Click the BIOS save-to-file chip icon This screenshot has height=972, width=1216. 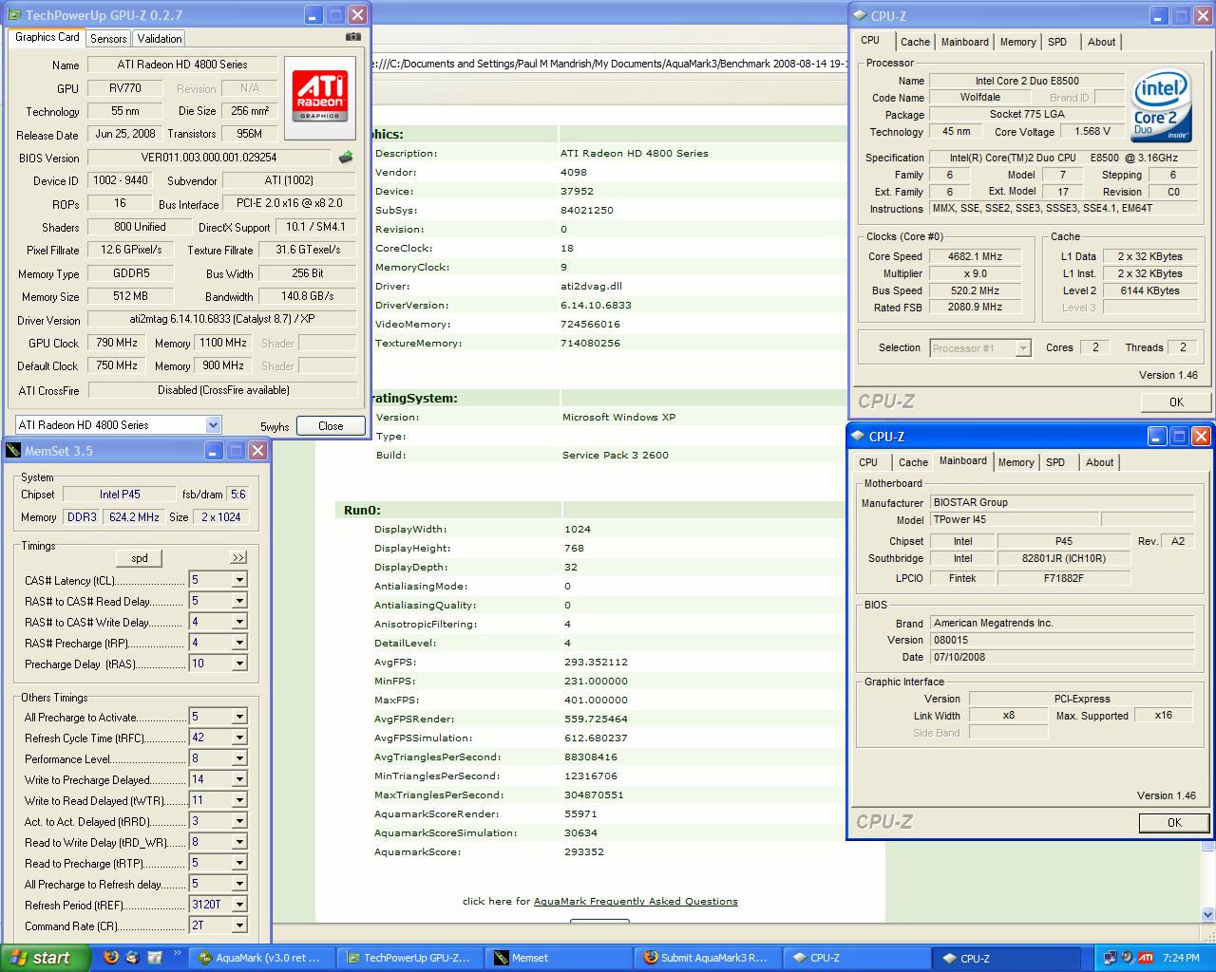[x=346, y=158]
